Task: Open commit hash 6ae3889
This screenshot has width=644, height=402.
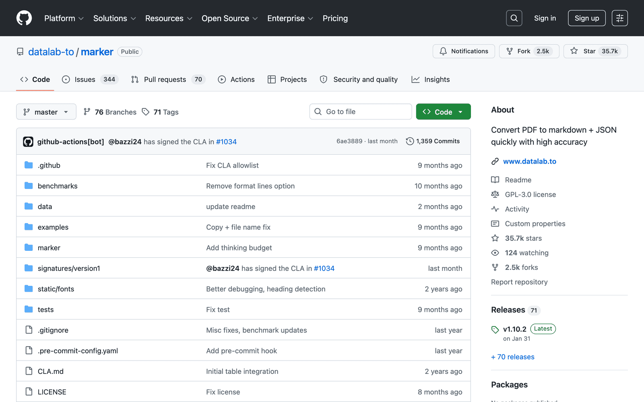Action: [349, 141]
